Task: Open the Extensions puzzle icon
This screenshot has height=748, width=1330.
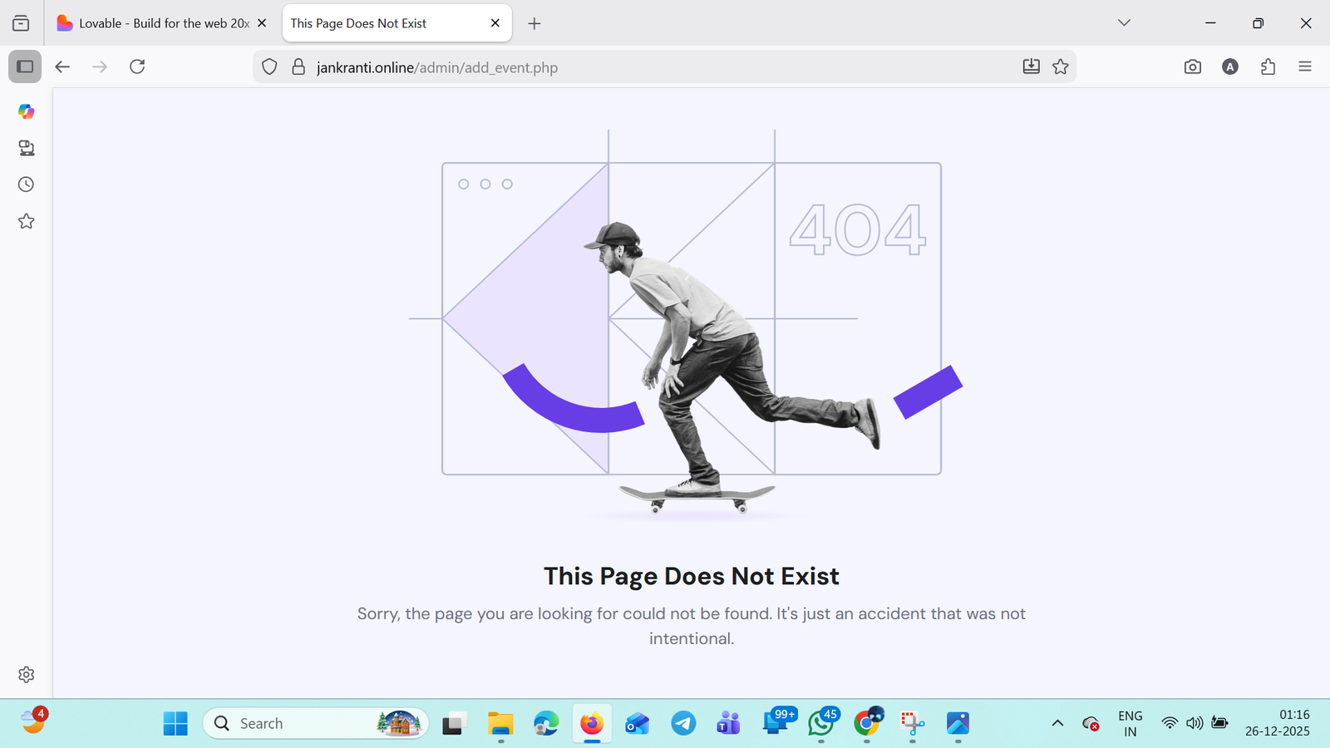Action: click(x=1268, y=66)
